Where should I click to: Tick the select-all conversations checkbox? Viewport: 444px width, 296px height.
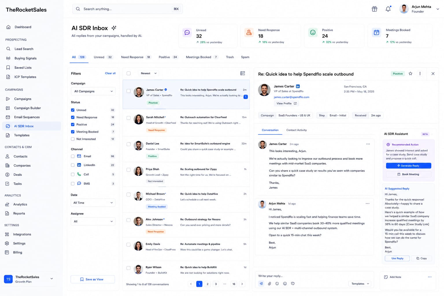click(129, 73)
